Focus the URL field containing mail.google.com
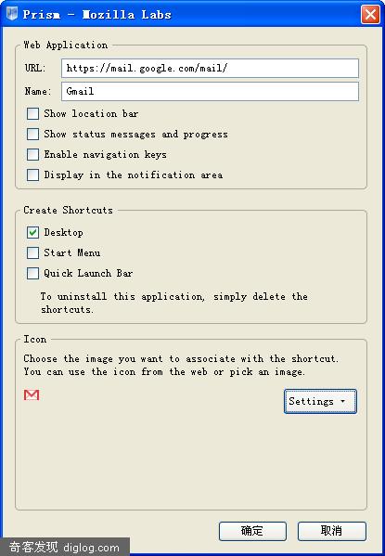Image resolution: width=385 pixels, height=556 pixels. [210, 68]
